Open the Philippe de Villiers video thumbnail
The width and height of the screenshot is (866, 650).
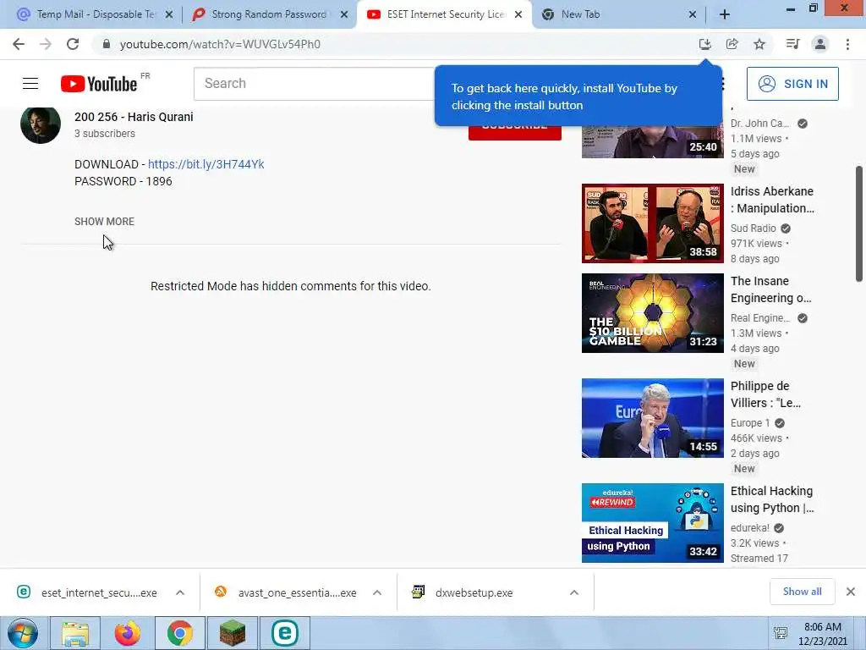pos(652,418)
